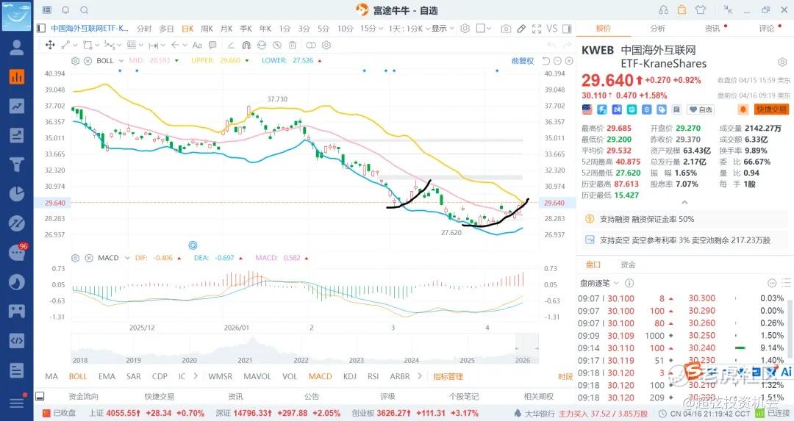Expand more main indicators after IC
Image resolution: width=794 pixels, height=421 pixels.
(196, 376)
